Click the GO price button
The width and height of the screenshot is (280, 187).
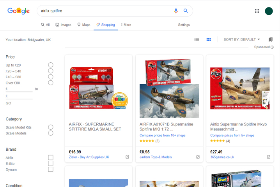point(9,103)
